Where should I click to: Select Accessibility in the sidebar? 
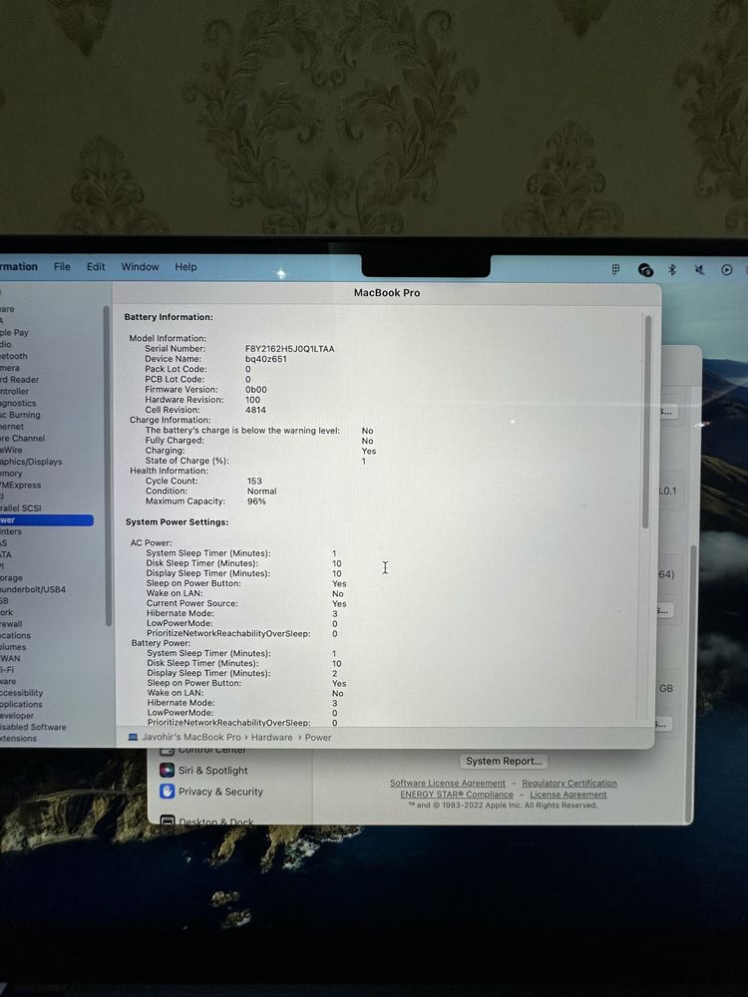(22, 693)
